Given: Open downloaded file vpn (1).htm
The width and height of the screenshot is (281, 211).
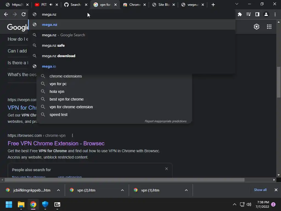Looking at the screenshot, I should pyautogui.click(x=150, y=190).
